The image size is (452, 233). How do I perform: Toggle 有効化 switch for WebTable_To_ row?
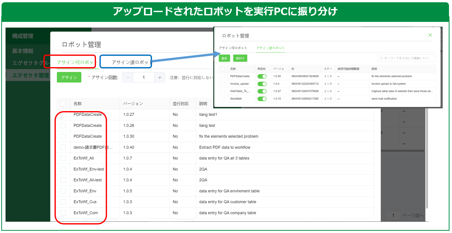pyautogui.click(x=262, y=91)
